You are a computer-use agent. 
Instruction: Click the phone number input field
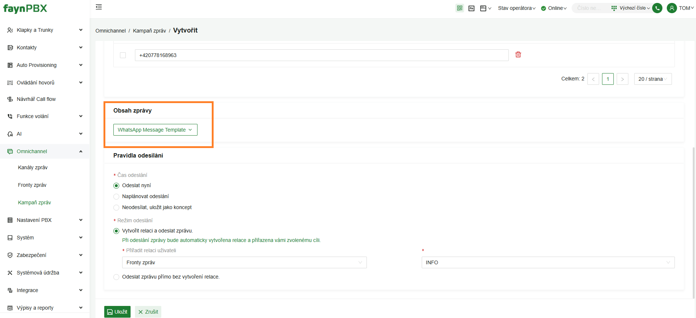click(321, 55)
